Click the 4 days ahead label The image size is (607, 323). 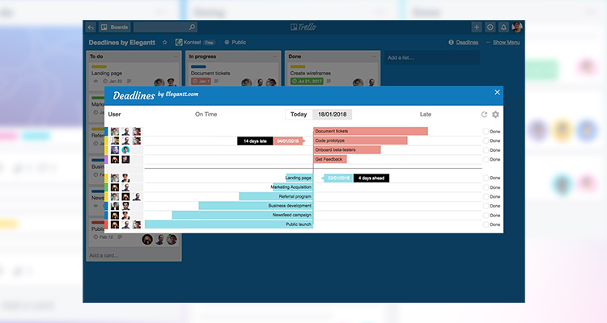pos(371,178)
